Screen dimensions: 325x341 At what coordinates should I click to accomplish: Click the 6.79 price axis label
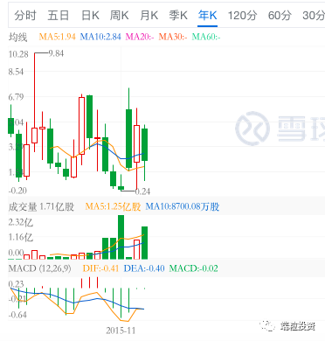tap(16, 97)
